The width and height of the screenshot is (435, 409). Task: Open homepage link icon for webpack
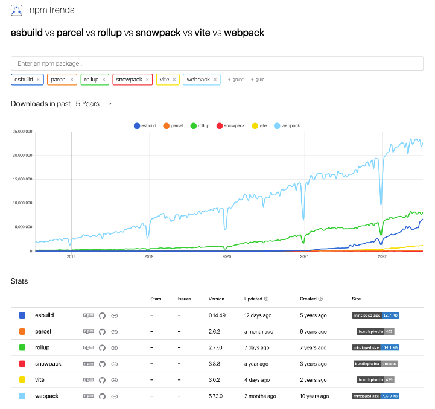pos(114,396)
